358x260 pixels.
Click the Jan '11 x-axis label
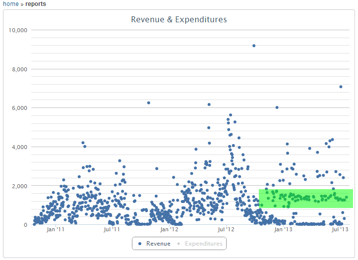(x=55, y=229)
